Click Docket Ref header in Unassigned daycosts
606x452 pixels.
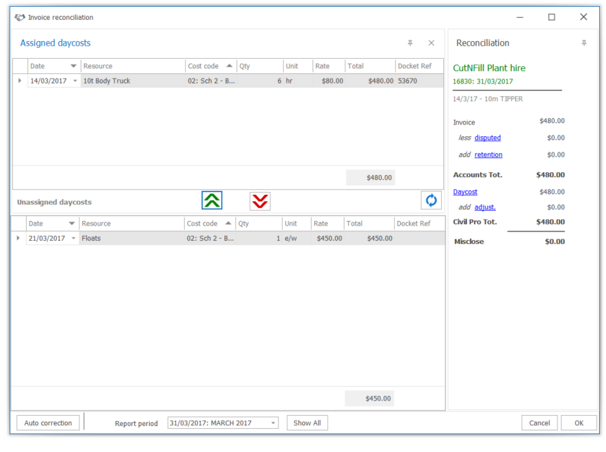coord(419,224)
